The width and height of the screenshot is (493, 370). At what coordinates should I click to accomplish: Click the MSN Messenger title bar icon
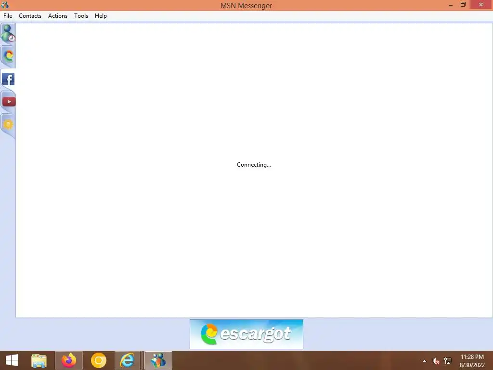tap(5, 5)
